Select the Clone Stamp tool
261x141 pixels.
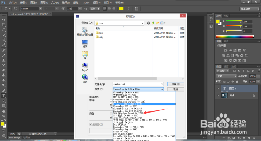click(x=4, y=60)
